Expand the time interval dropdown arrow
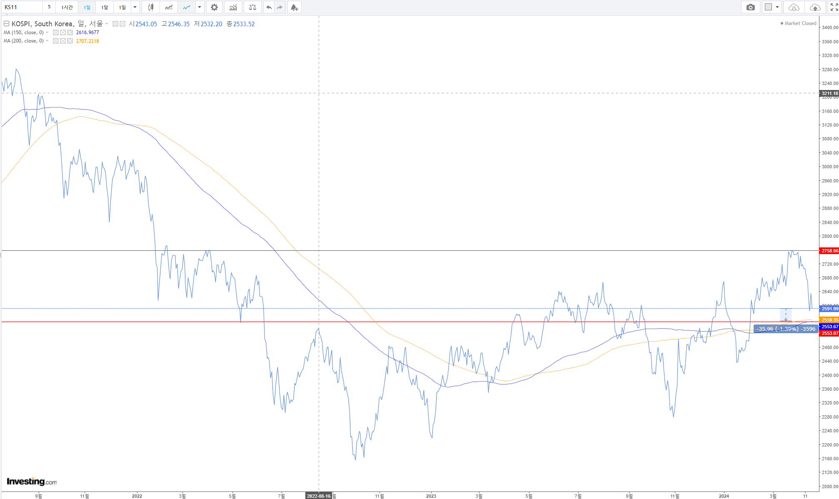 135,7
